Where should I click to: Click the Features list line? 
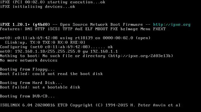point(83,29)
